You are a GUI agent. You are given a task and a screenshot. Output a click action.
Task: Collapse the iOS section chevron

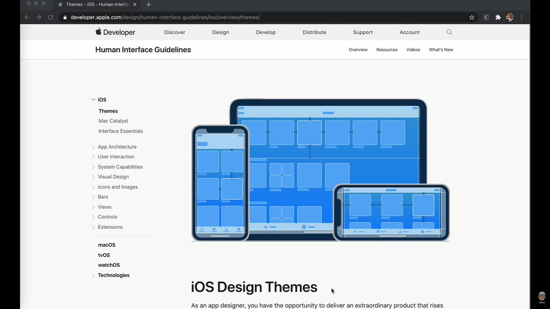click(93, 99)
